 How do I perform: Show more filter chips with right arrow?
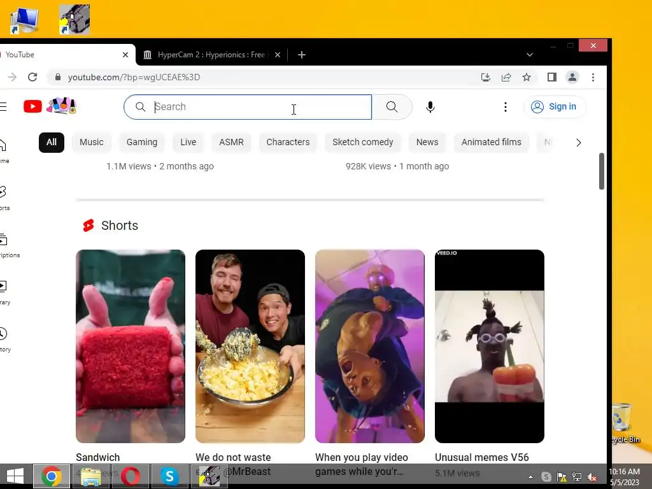578,143
